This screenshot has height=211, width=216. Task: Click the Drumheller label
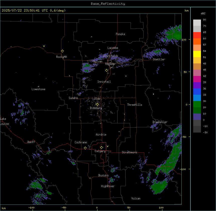click(x=160, y=122)
